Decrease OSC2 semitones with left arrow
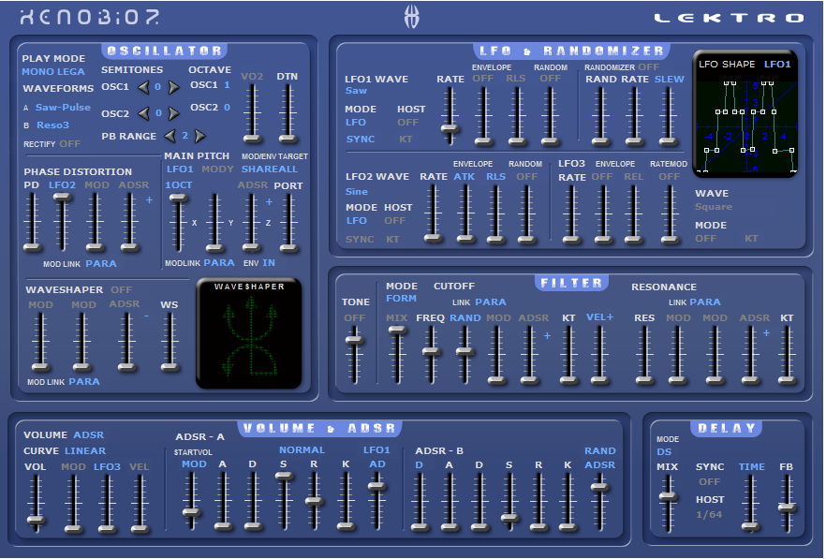 click(x=143, y=113)
